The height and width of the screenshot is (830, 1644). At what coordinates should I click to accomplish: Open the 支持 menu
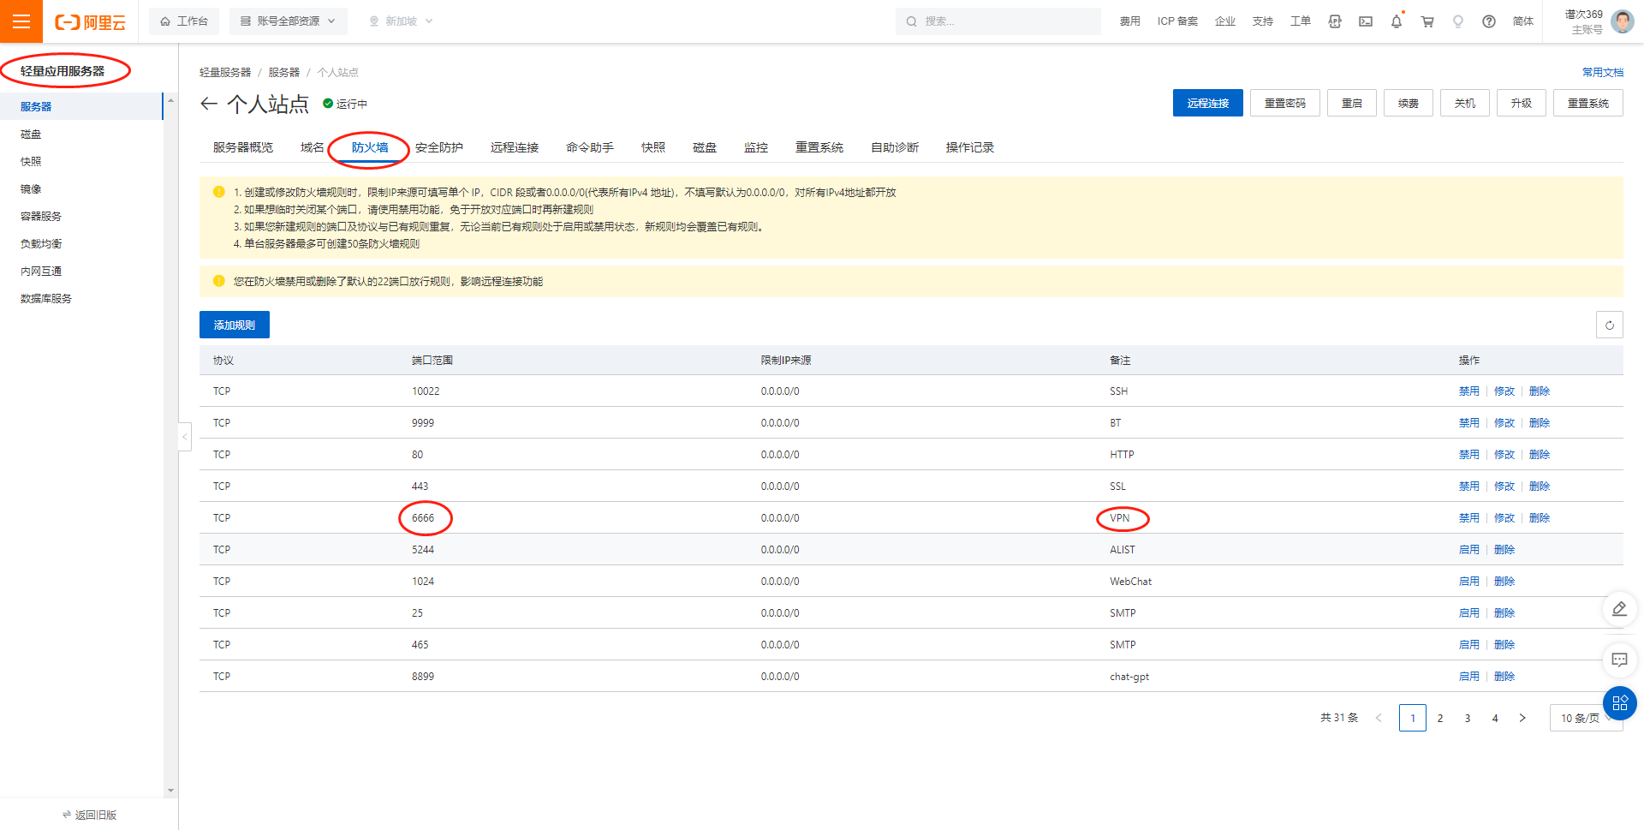click(1263, 21)
